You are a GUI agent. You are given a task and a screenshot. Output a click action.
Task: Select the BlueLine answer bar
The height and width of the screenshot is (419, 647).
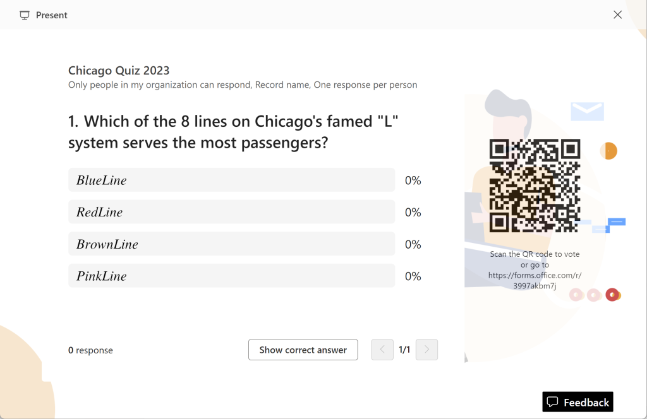pos(231,180)
